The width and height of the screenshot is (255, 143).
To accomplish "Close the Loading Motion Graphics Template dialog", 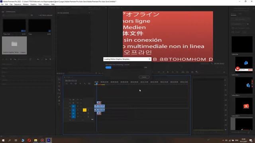I will (x=149, y=59).
